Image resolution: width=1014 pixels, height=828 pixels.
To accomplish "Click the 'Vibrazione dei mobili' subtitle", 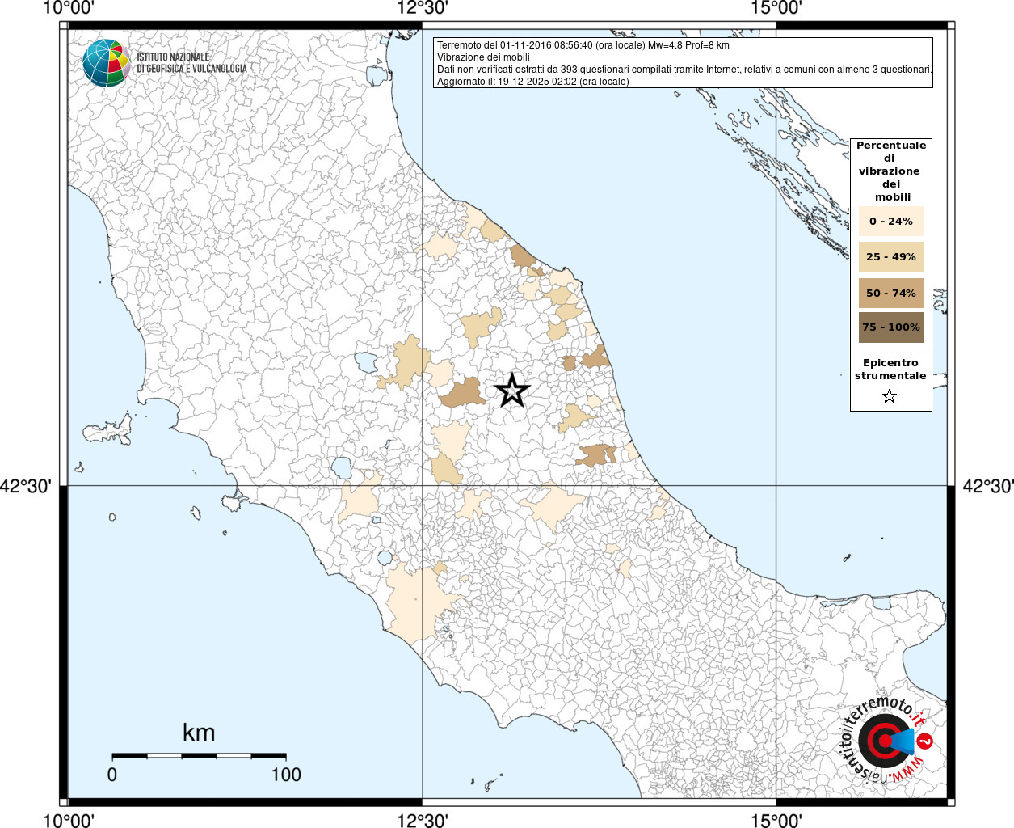I will tap(483, 57).
